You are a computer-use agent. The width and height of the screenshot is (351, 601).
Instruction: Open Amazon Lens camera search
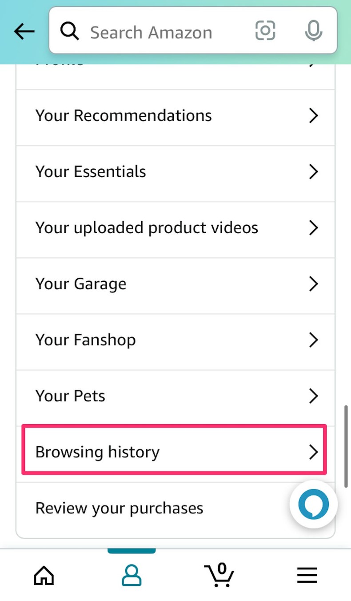pyautogui.click(x=265, y=31)
